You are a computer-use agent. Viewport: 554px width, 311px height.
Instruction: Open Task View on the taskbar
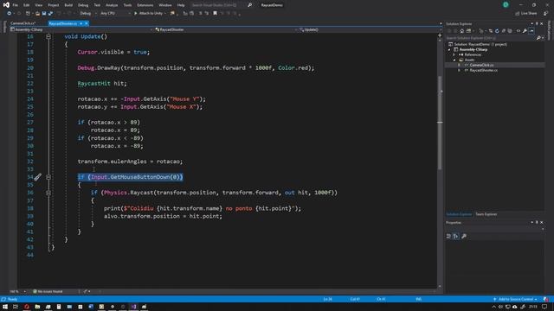(16, 307)
